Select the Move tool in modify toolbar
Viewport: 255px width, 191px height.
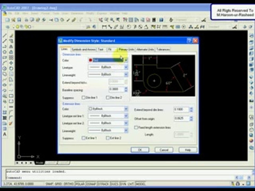pyautogui.click(x=11, y=63)
